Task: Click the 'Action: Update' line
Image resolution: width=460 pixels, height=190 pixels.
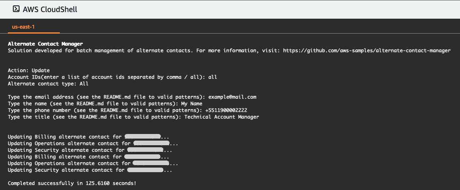Action: coord(29,71)
